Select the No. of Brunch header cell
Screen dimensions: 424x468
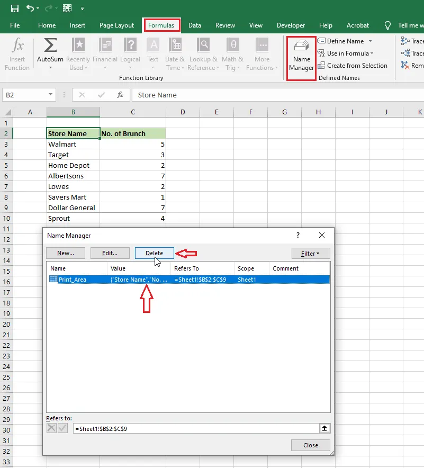coord(133,133)
